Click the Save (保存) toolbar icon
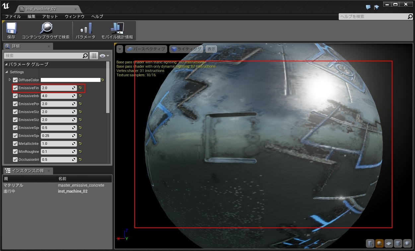This screenshot has width=415, height=251. coord(11,31)
